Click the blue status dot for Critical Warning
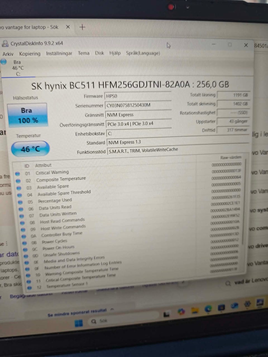268x357 pixels. [18, 173]
